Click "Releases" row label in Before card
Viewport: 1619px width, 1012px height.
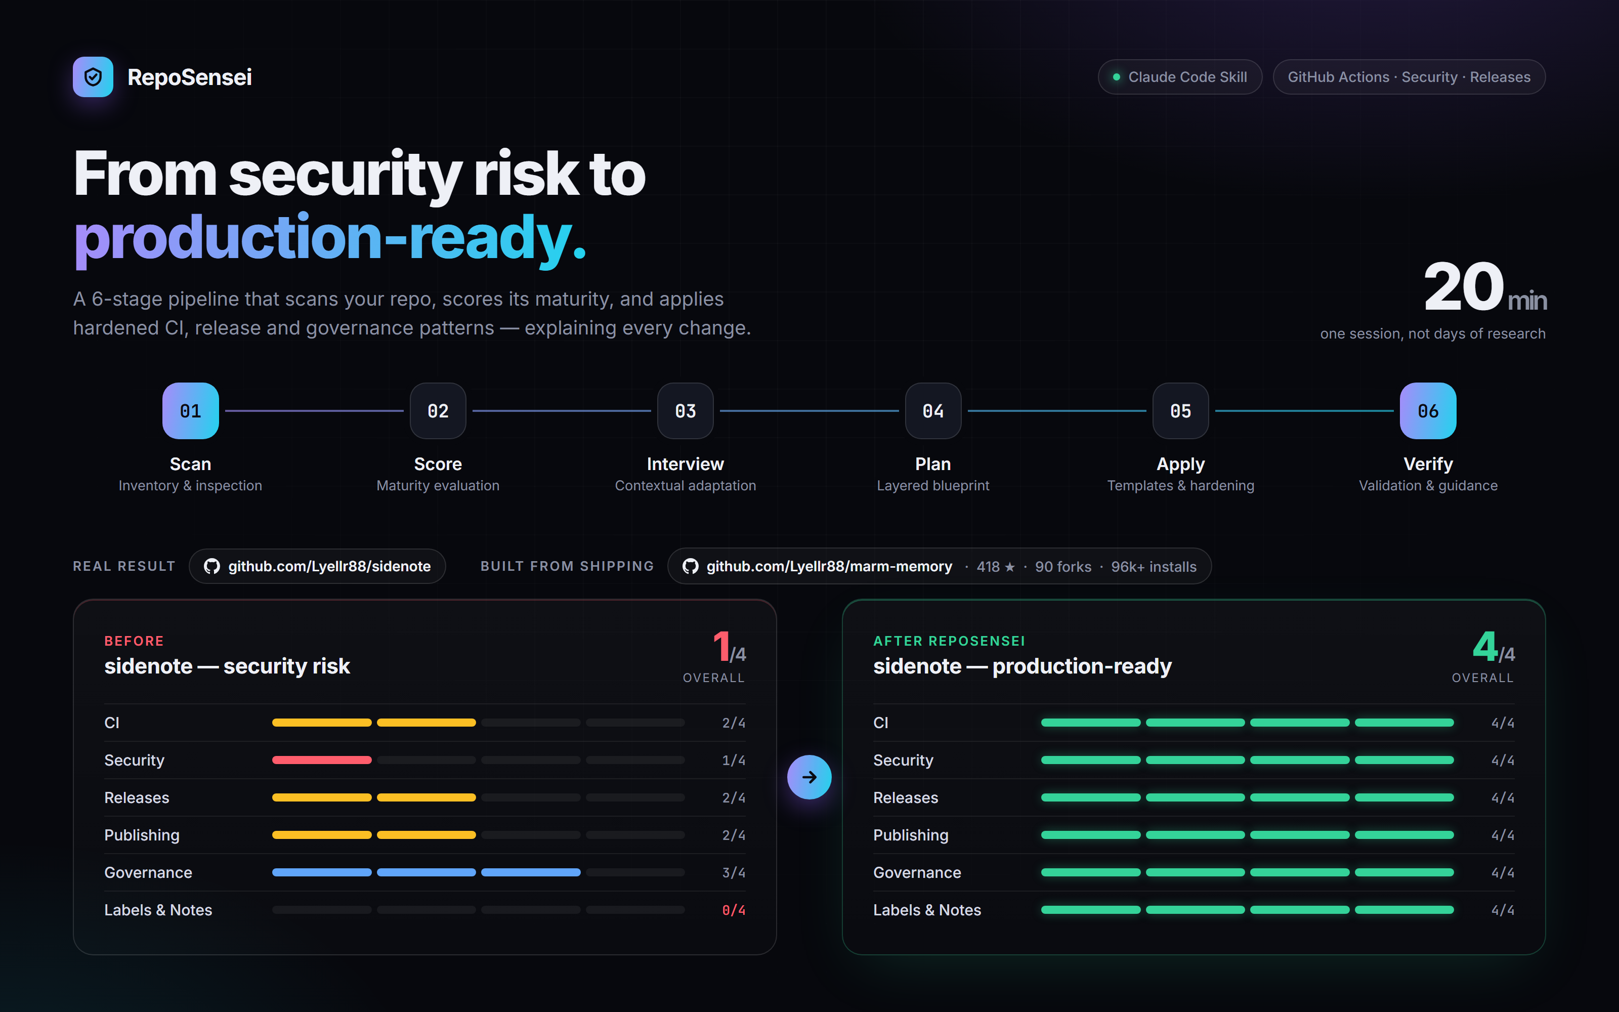(x=137, y=798)
